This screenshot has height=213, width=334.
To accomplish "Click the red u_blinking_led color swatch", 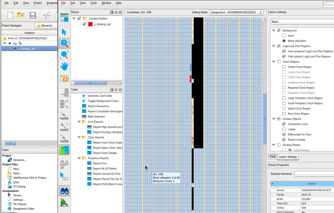I will pos(90,24).
